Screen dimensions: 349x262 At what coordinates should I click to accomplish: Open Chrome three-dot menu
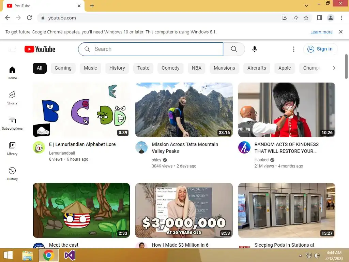pyautogui.click(x=342, y=18)
